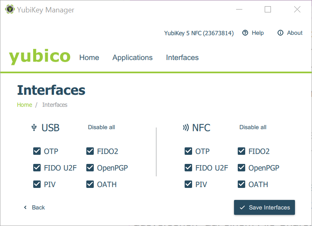Open the Interfaces menu item
The height and width of the screenshot is (226, 312).
point(182,58)
